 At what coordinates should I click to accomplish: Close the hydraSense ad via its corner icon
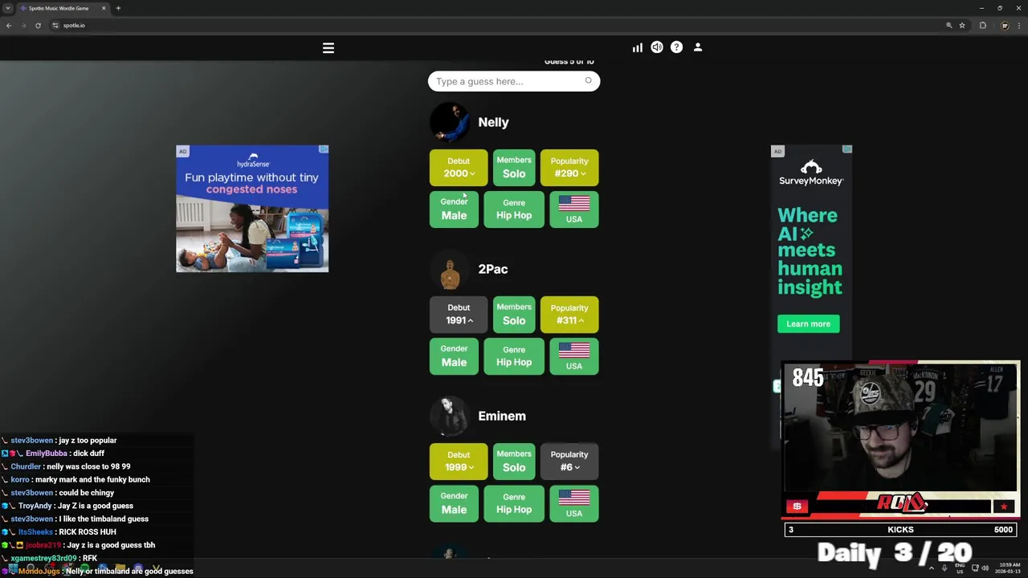tap(324, 149)
